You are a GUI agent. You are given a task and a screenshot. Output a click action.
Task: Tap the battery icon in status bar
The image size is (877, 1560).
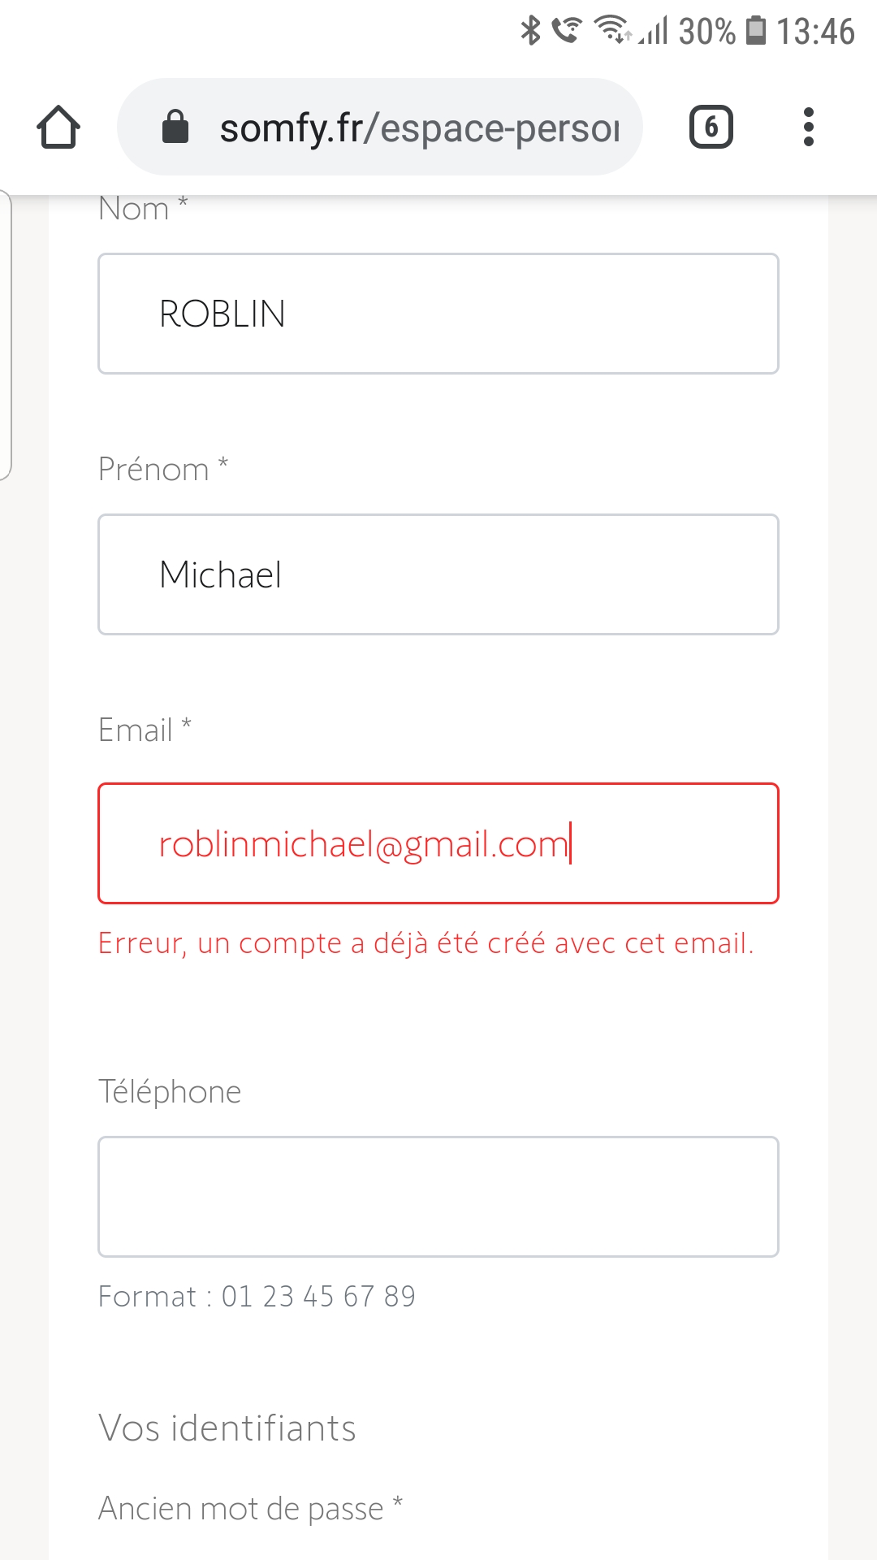click(x=756, y=31)
